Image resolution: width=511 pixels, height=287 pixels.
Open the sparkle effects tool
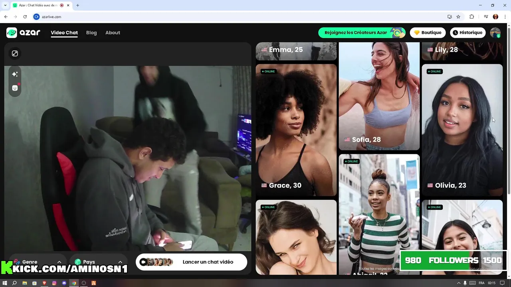15,74
